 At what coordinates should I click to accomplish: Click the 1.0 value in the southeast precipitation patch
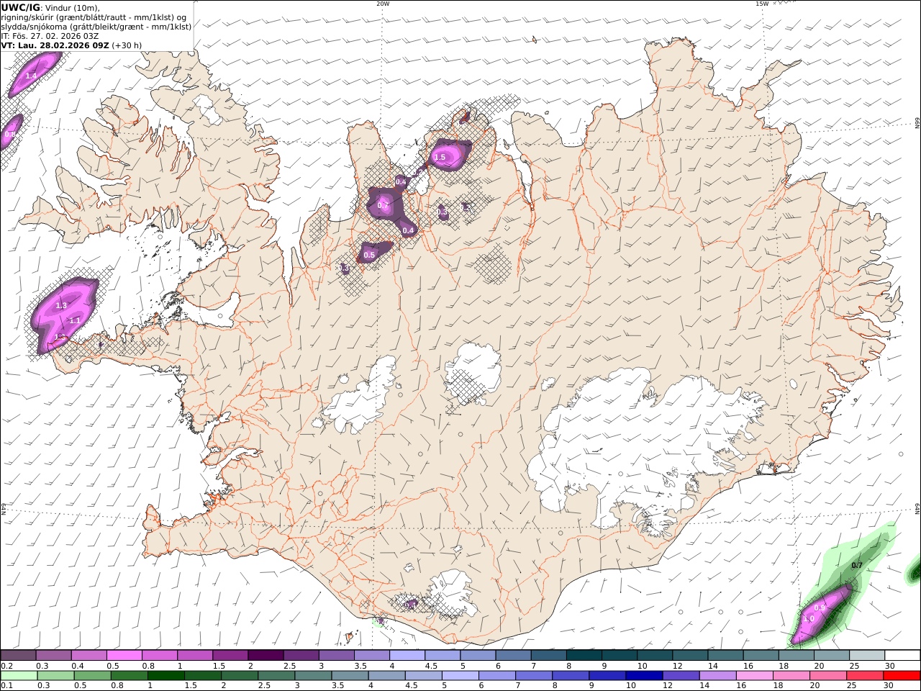click(x=809, y=619)
